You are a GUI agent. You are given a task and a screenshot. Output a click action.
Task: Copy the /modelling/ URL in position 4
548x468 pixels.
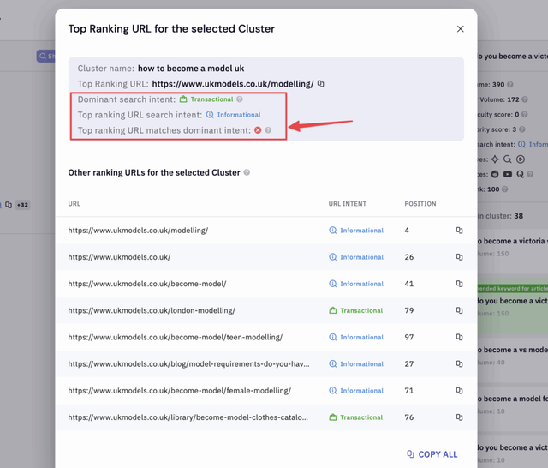[x=459, y=231]
